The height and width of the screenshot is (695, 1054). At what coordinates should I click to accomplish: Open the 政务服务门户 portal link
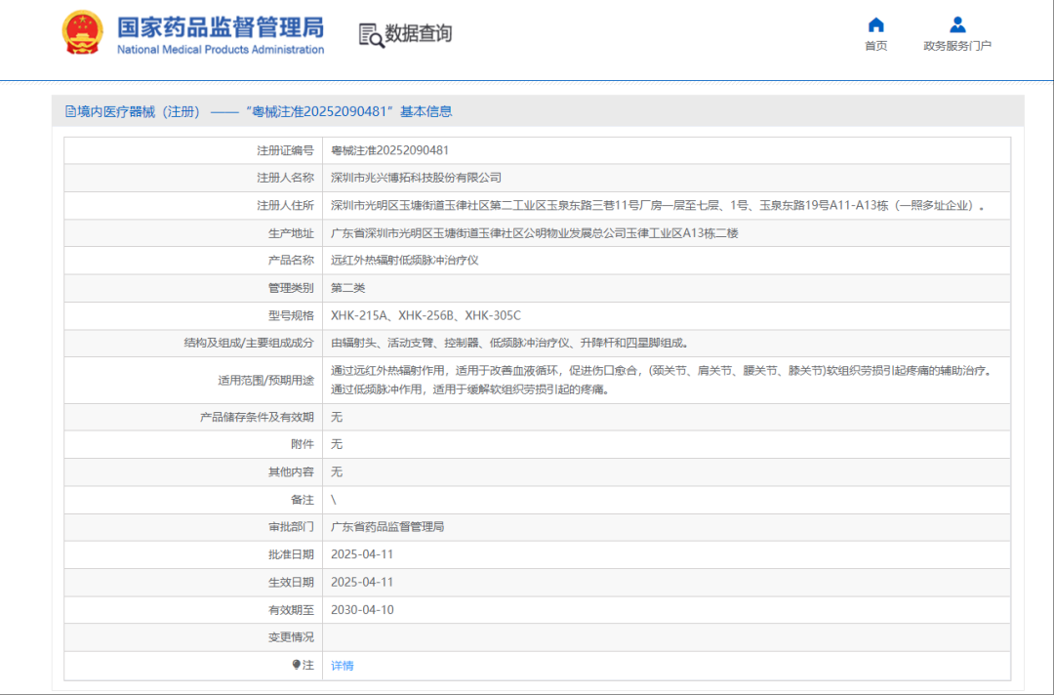click(x=957, y=45)
